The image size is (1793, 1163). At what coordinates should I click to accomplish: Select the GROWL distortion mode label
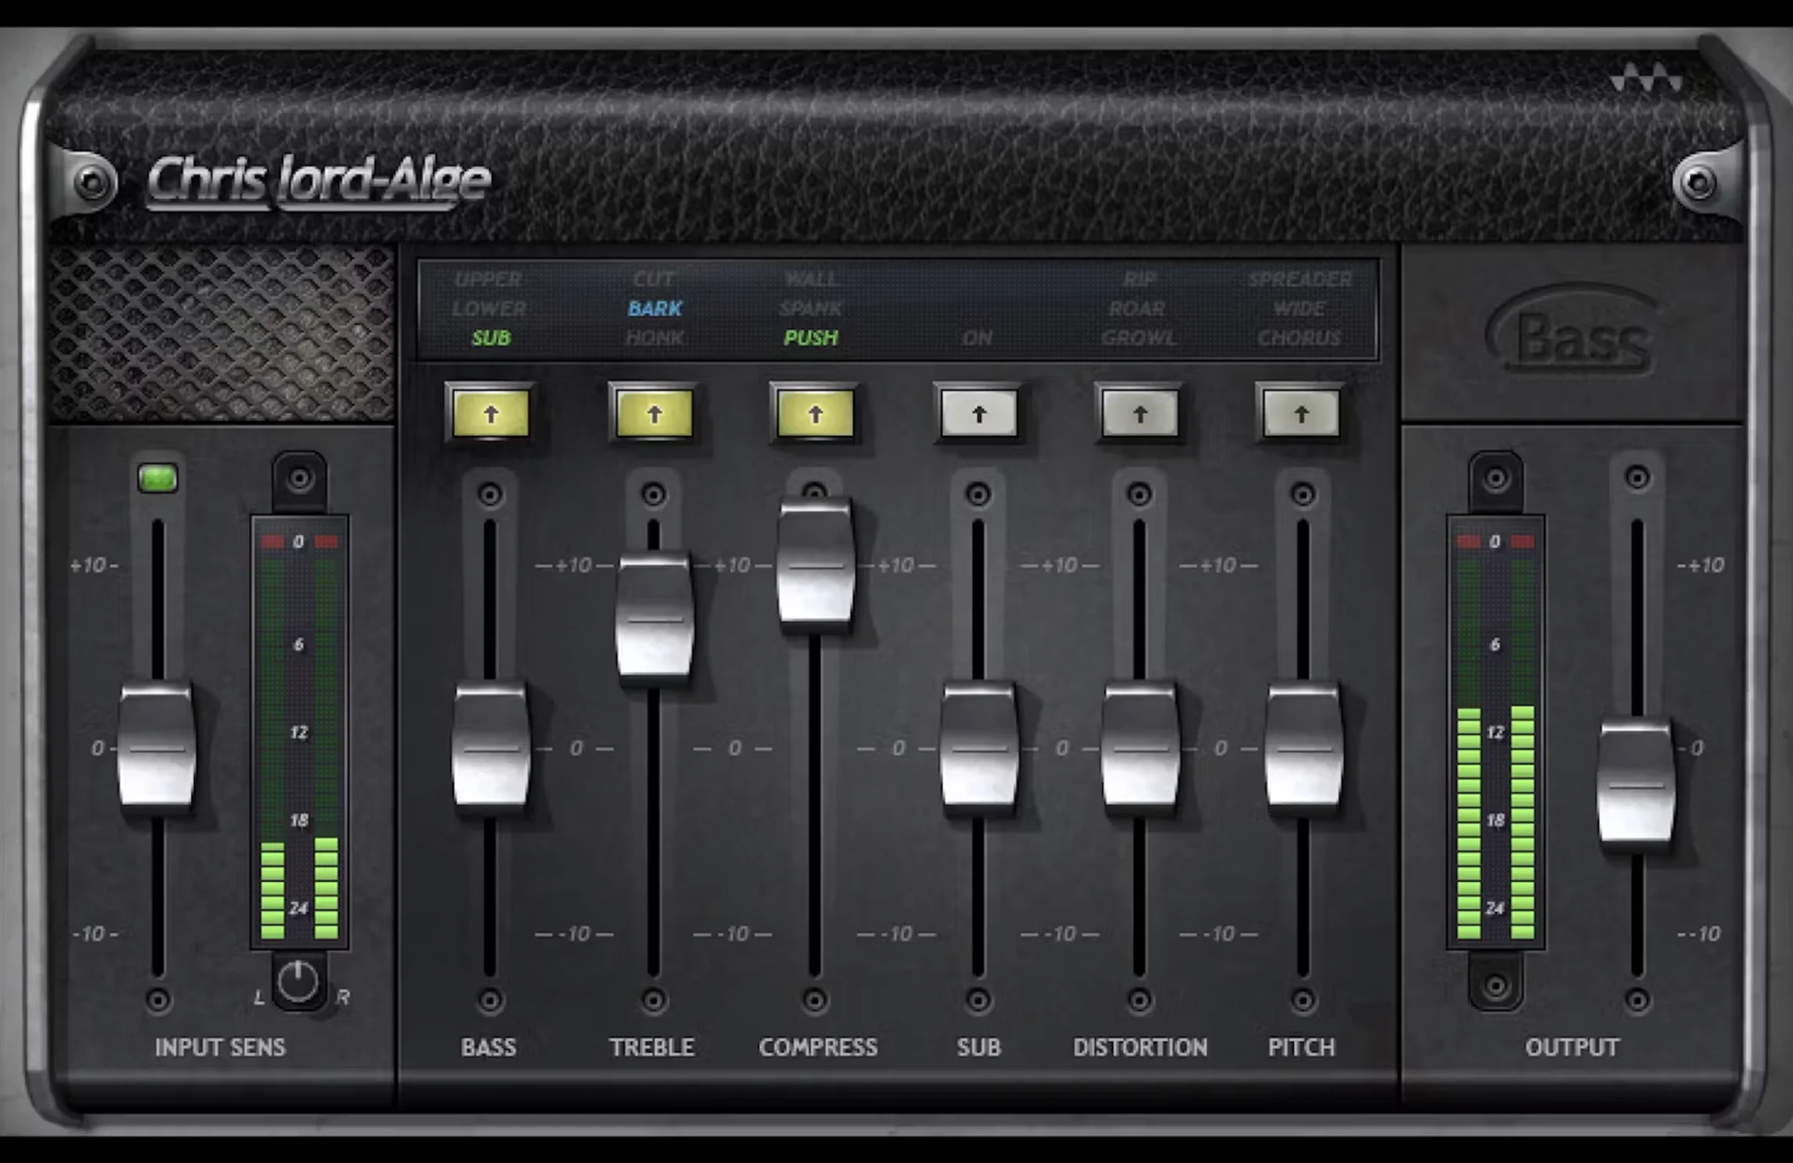click(x=1139, y=337)
